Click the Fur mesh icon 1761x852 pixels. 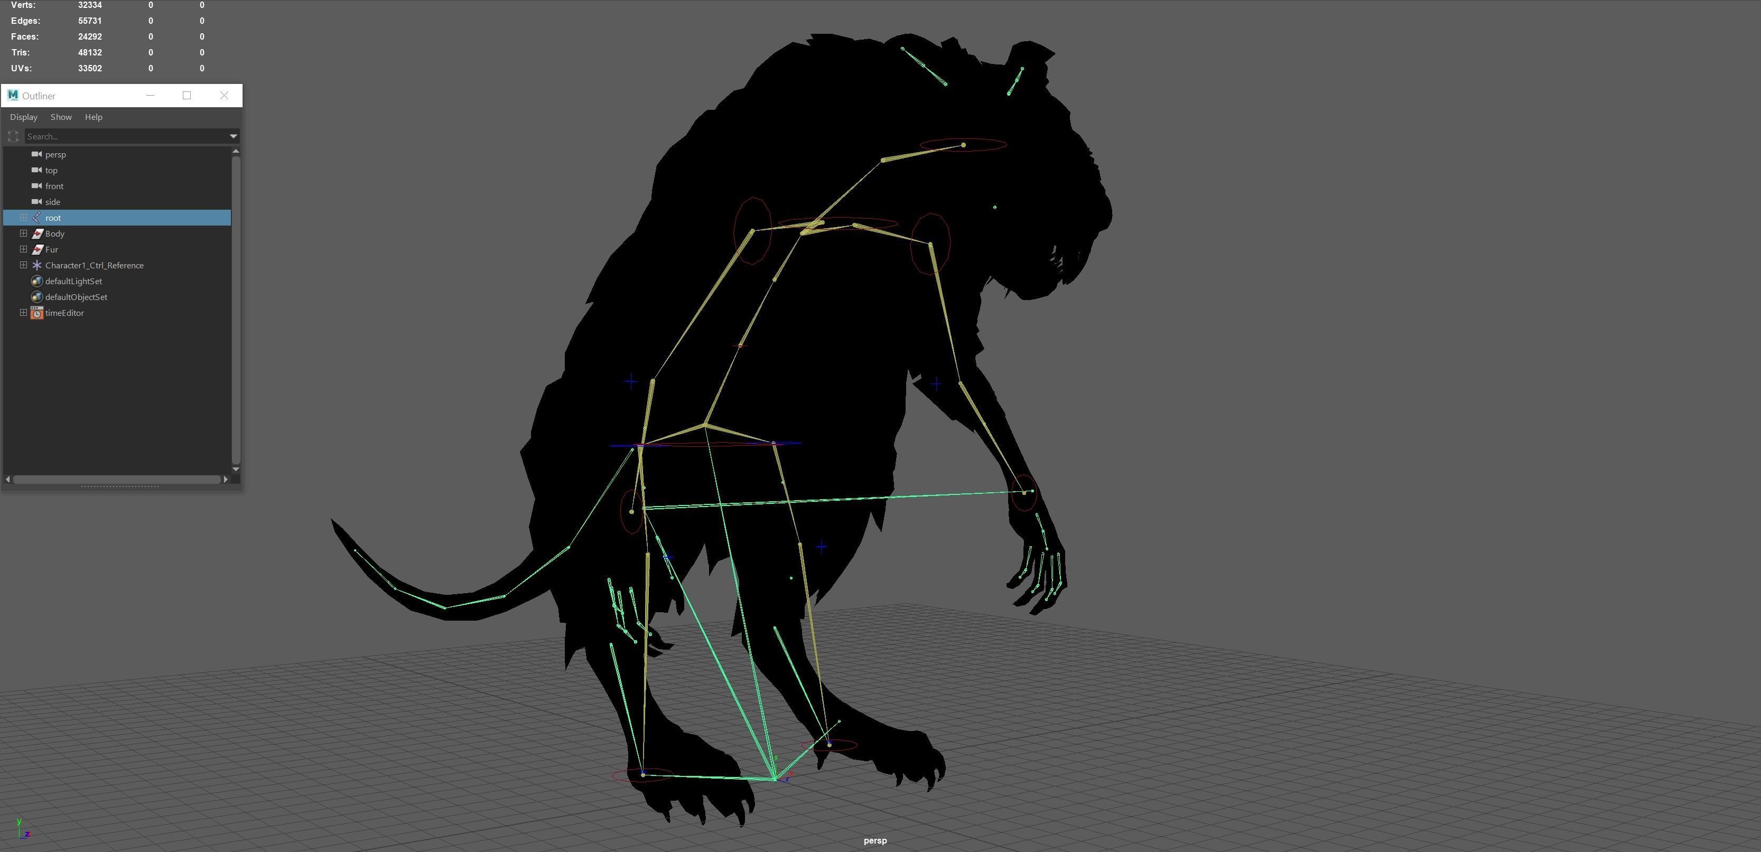pyautogui.click(x=37, y=249)
